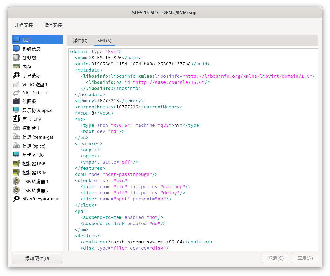Open the 引导选项 boot options entry

click(37, 76)
